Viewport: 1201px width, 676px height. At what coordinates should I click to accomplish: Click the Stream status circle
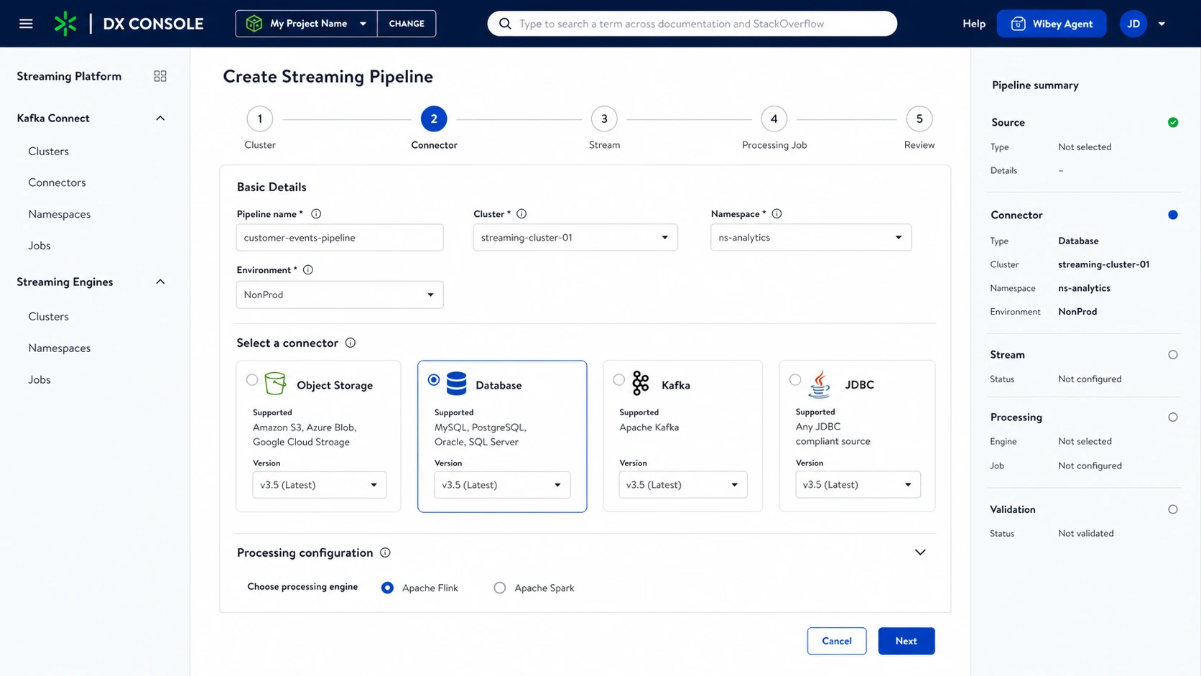tap(1173, 355)
